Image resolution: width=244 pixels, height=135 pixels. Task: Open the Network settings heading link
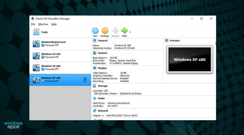pyautogui.click(x=103, y=111)
